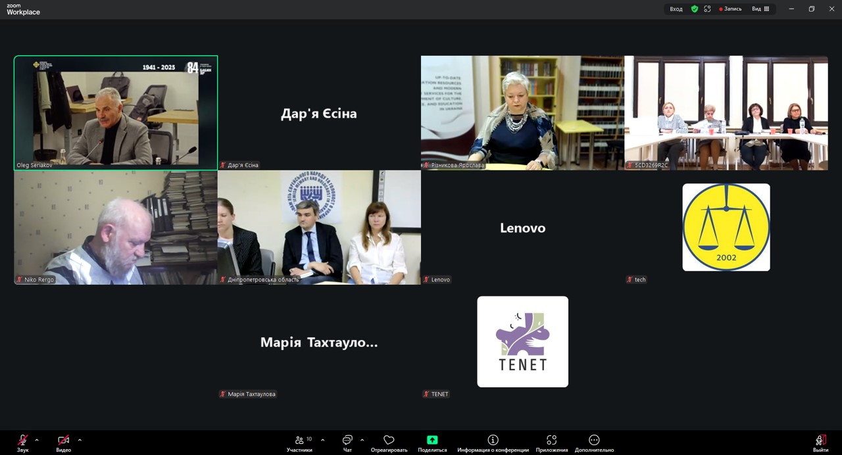Open the Отреагировать reactions heart icon
Viewport: 842px width, 455px height.
pyautogui.click(x=389, y=441)
